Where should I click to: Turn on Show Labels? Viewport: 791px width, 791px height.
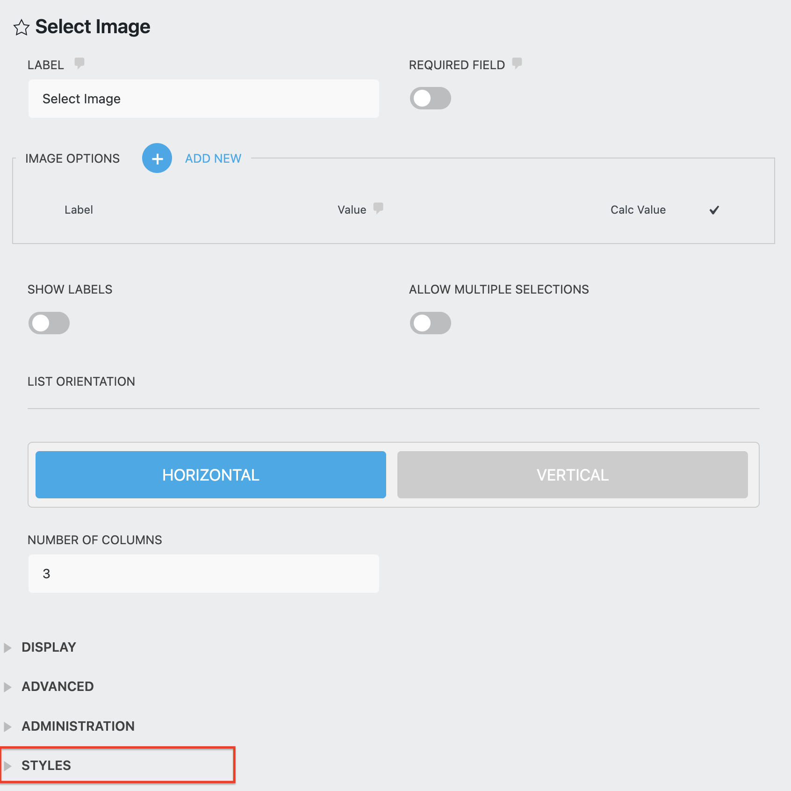[x=49, y=323]
